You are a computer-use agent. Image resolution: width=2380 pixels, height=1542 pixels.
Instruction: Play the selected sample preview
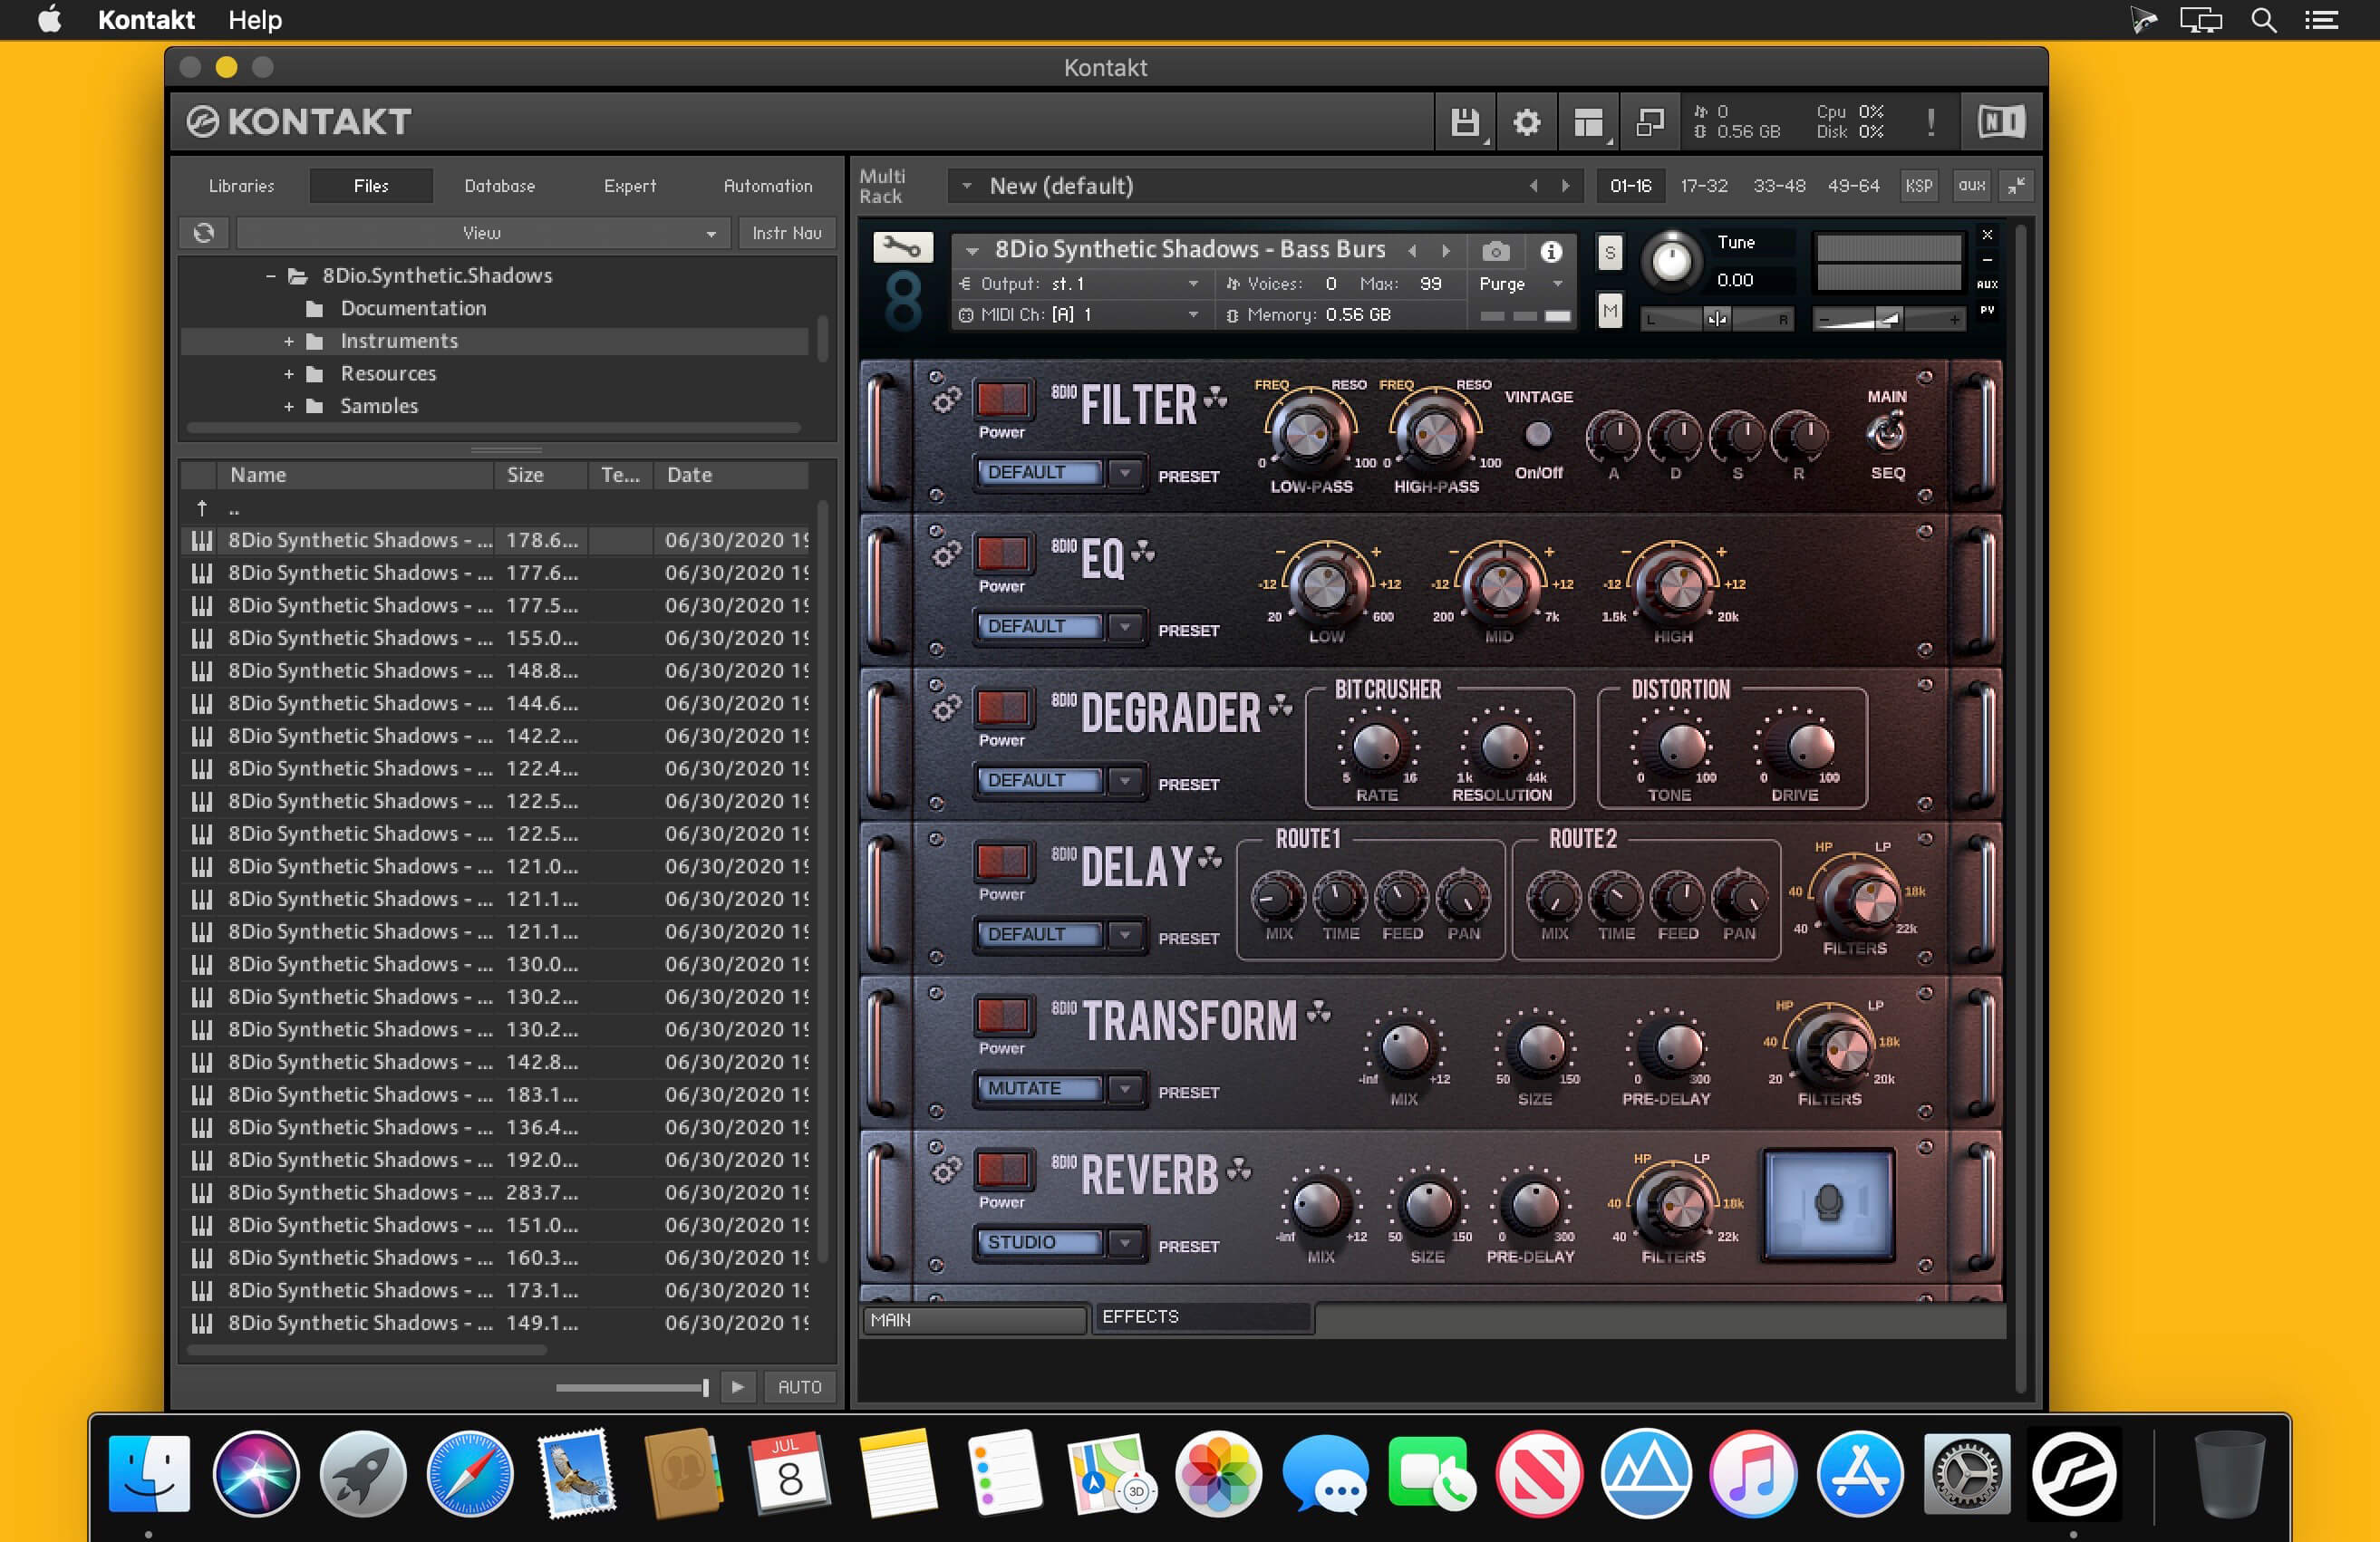point(737,1387)
